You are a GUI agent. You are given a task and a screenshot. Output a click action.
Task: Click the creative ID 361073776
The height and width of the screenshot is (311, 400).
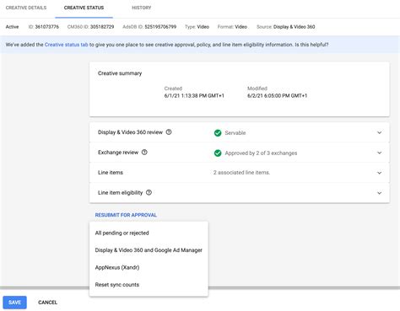(47, 27)
